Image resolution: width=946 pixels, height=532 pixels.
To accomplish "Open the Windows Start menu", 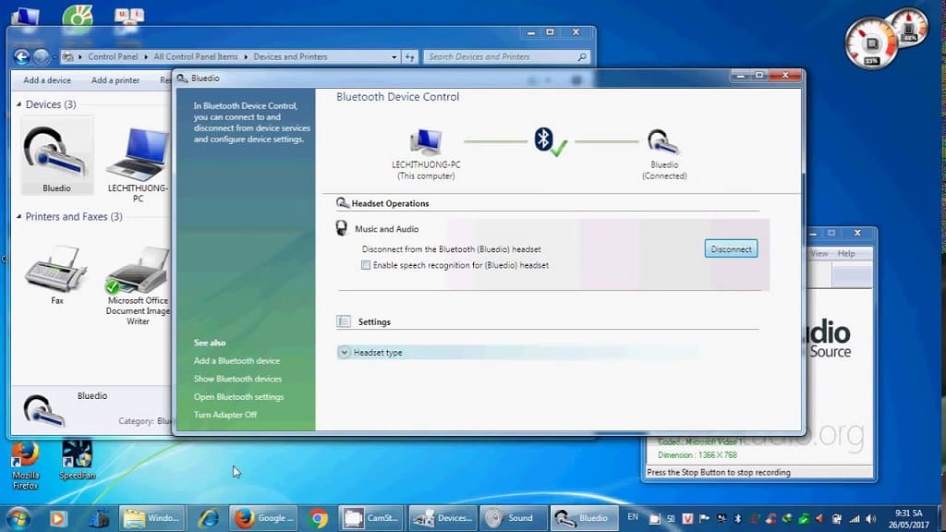I will pyautogui.click(x=18, y=518).
